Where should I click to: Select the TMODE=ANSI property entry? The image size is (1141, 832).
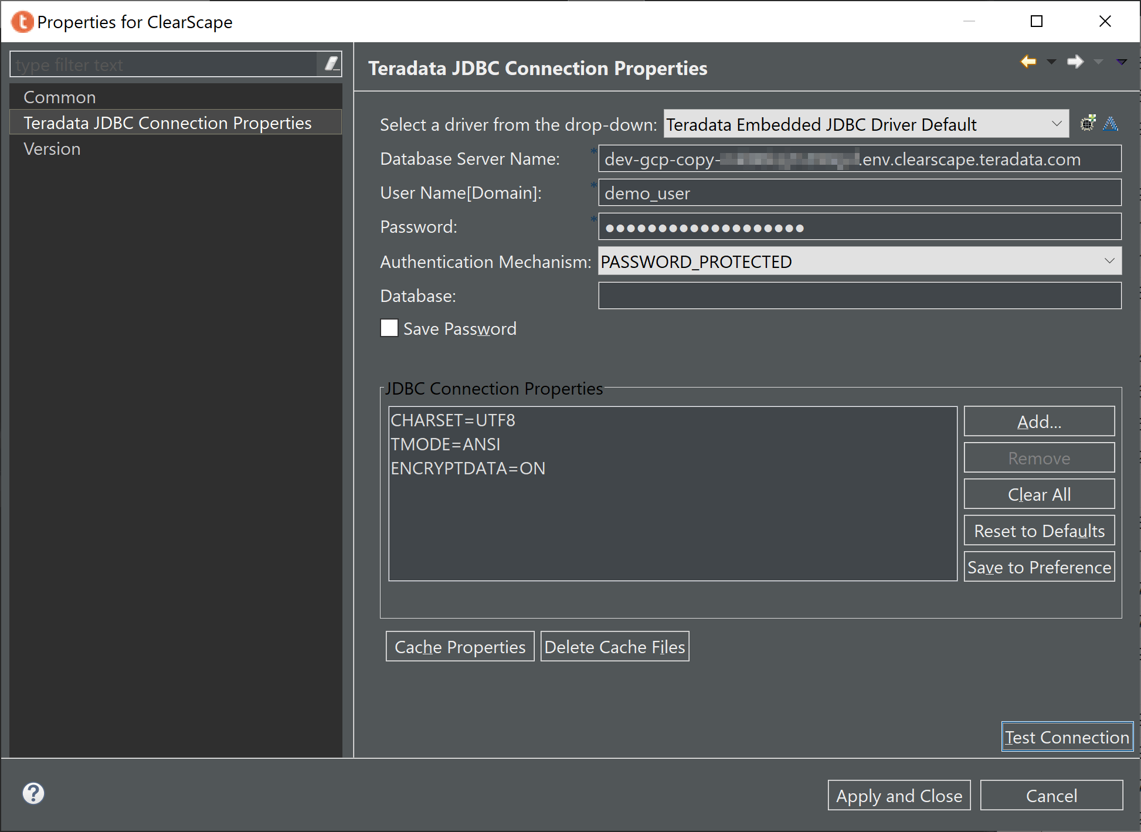[x=445, y=444]
